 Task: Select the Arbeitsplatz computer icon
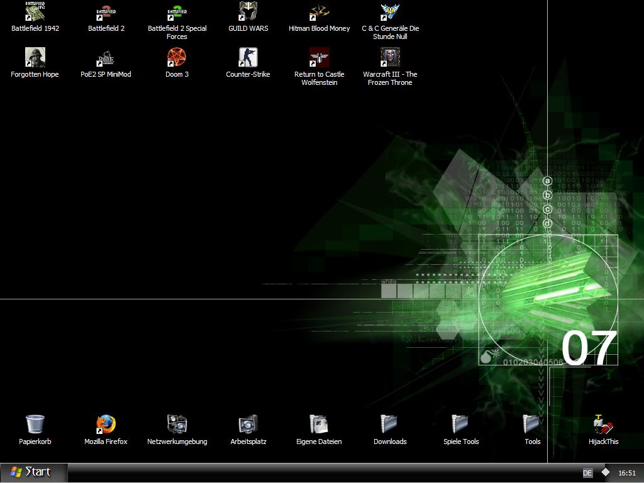tap(248, 424)
